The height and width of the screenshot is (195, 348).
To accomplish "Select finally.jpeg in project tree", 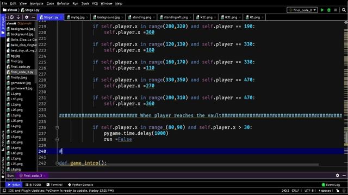I will pyautogui.click(x=17, y=77).
